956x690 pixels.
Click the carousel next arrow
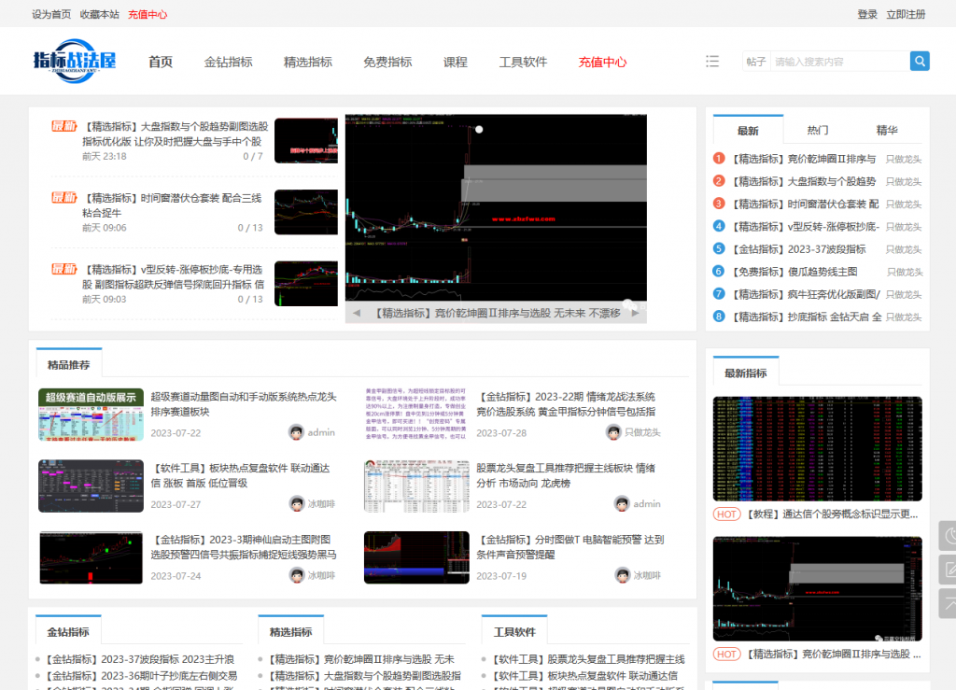[x=636, y=314]
